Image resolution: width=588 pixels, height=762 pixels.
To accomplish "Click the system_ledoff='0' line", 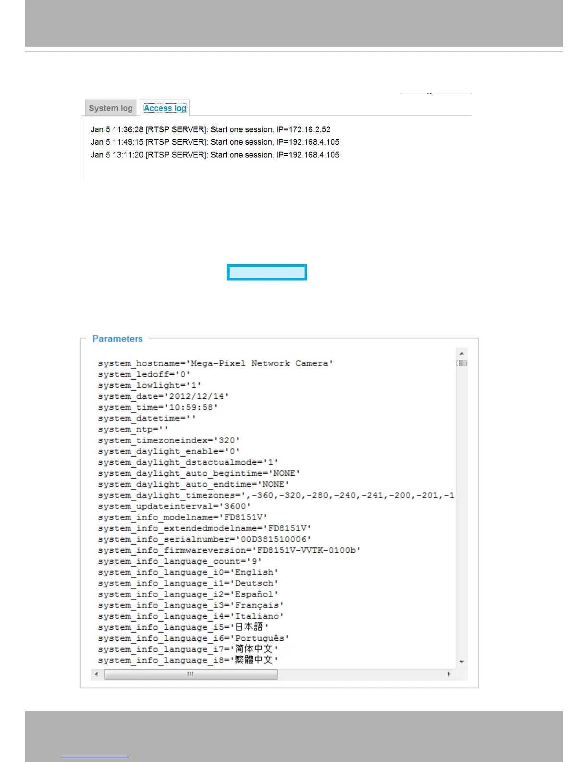I will [144, 375].
